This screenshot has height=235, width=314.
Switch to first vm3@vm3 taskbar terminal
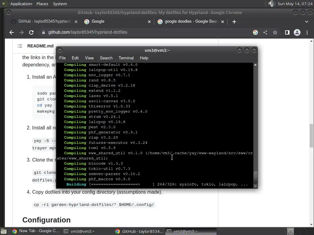pos(87,231)
